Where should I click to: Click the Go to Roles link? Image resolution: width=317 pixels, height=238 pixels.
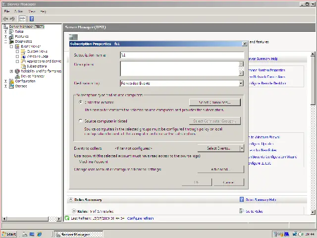point(254,211)
